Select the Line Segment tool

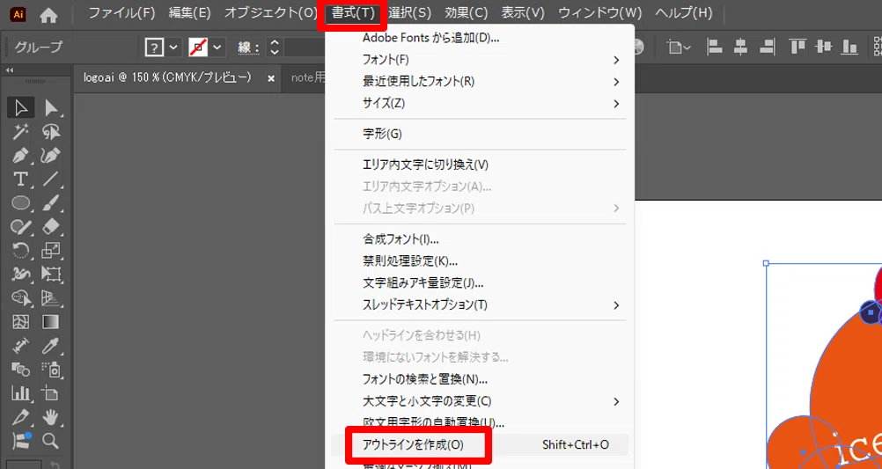coord(51,179)
